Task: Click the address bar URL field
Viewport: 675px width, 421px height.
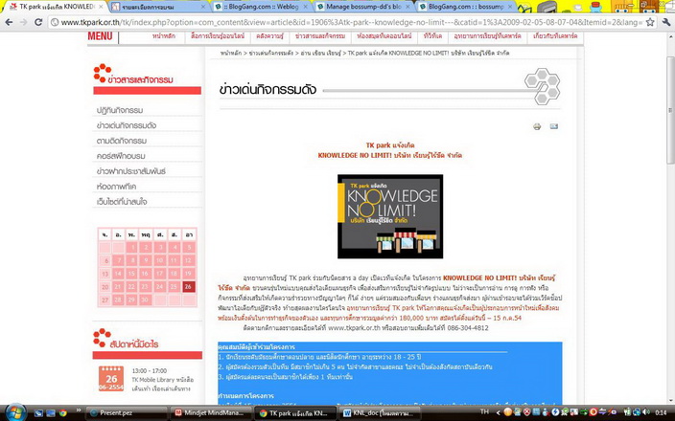Action: point(336,21)
